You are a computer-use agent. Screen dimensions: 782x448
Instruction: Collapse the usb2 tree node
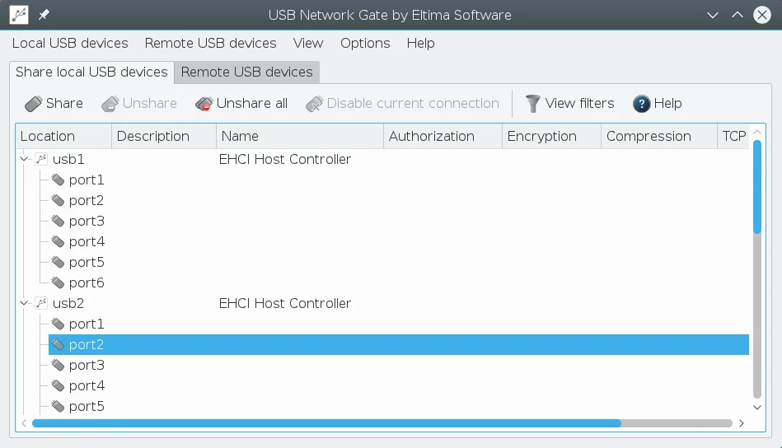25,303
